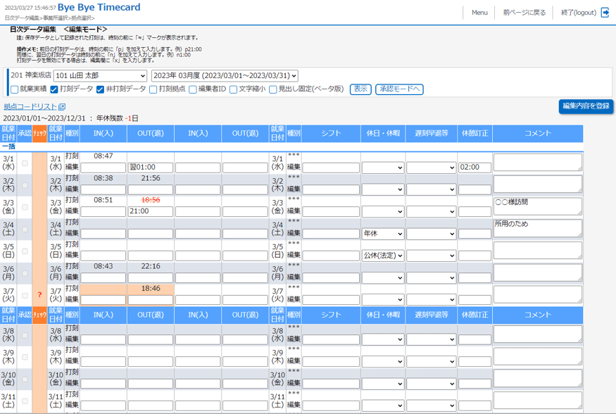
Task: Open the Menu item in header
Action: [x=479, y=13]
